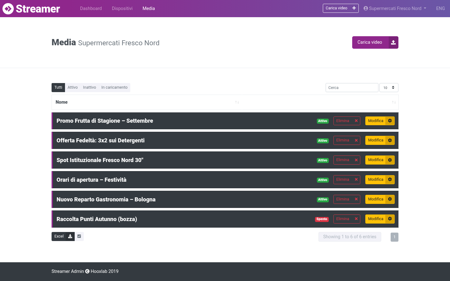Click the Streamer logo icon
The height and width of the screenshot is (281, 450).
[8, 9]
